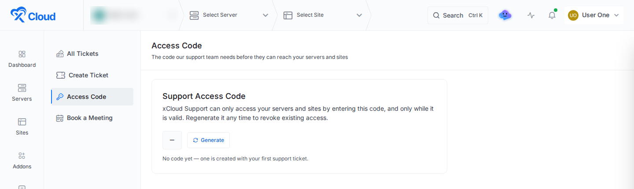Click the User One name label
634x189 pixels.
(x=596, y=15)
